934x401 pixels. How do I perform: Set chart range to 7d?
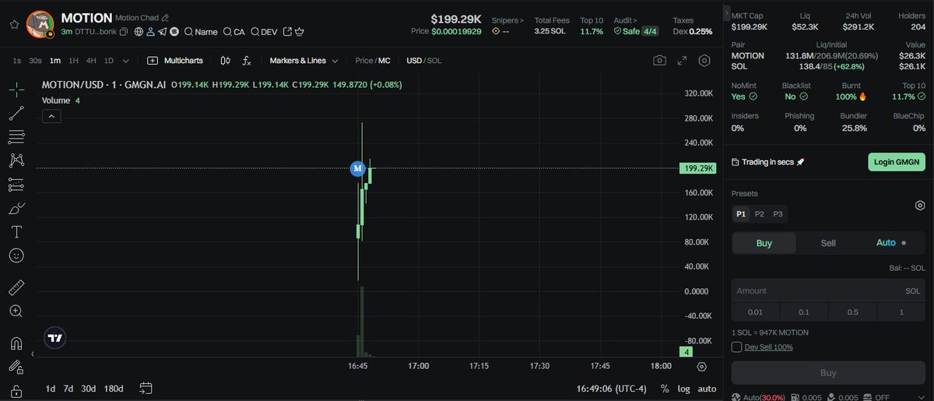(68, 389)
